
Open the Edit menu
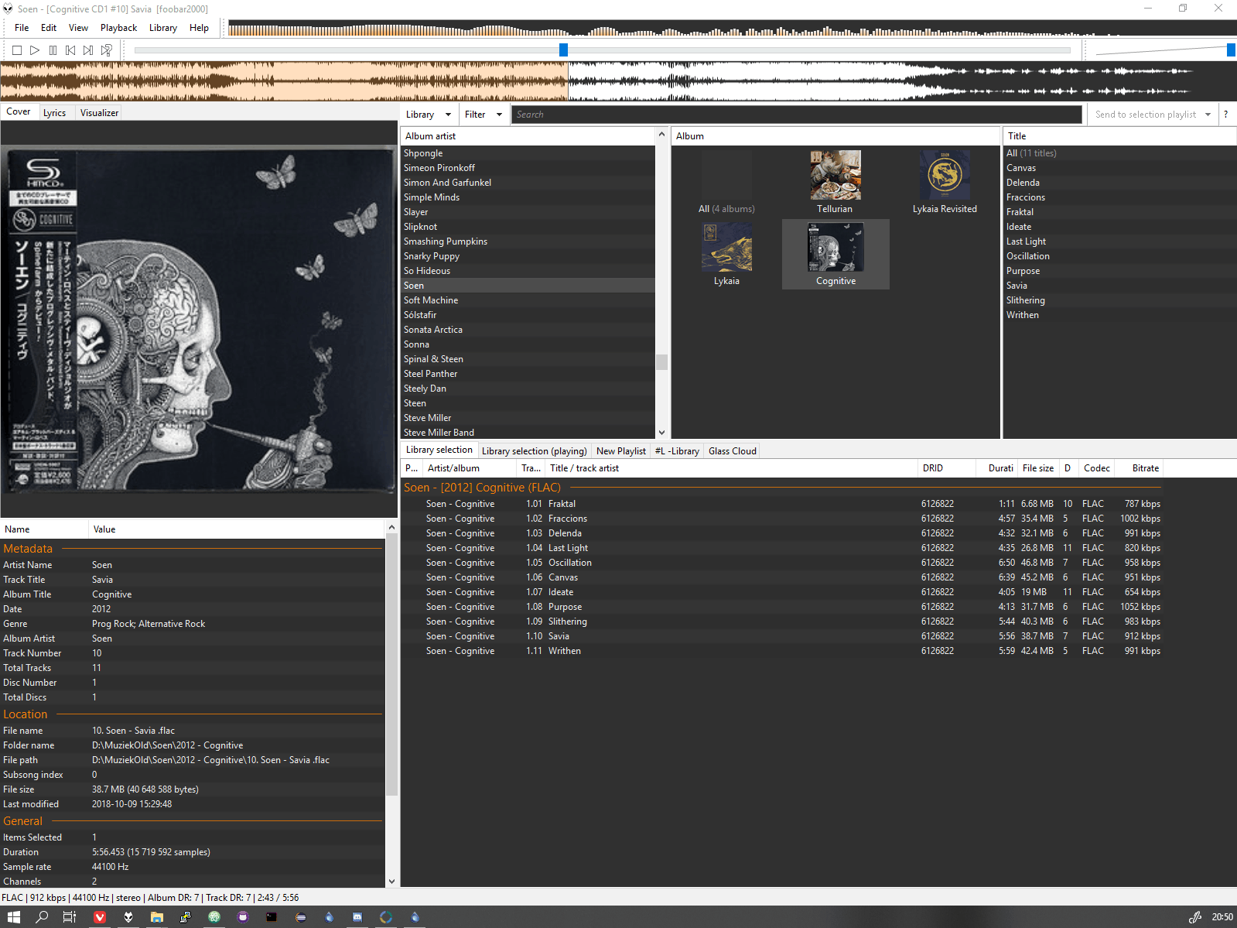(x=49, y=28)
